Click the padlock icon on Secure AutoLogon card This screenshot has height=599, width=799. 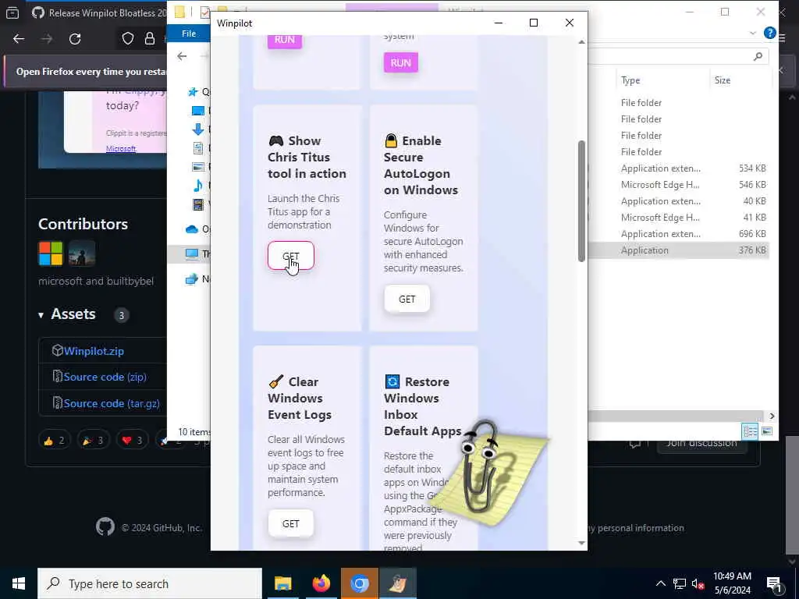point(391,140)
